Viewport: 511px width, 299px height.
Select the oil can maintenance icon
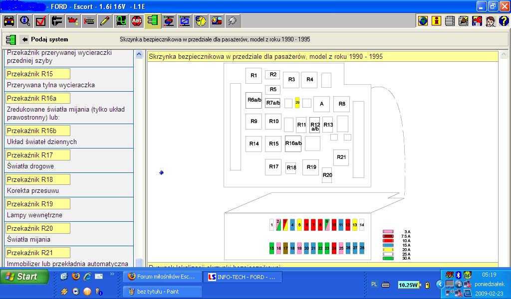pos(73,21)
